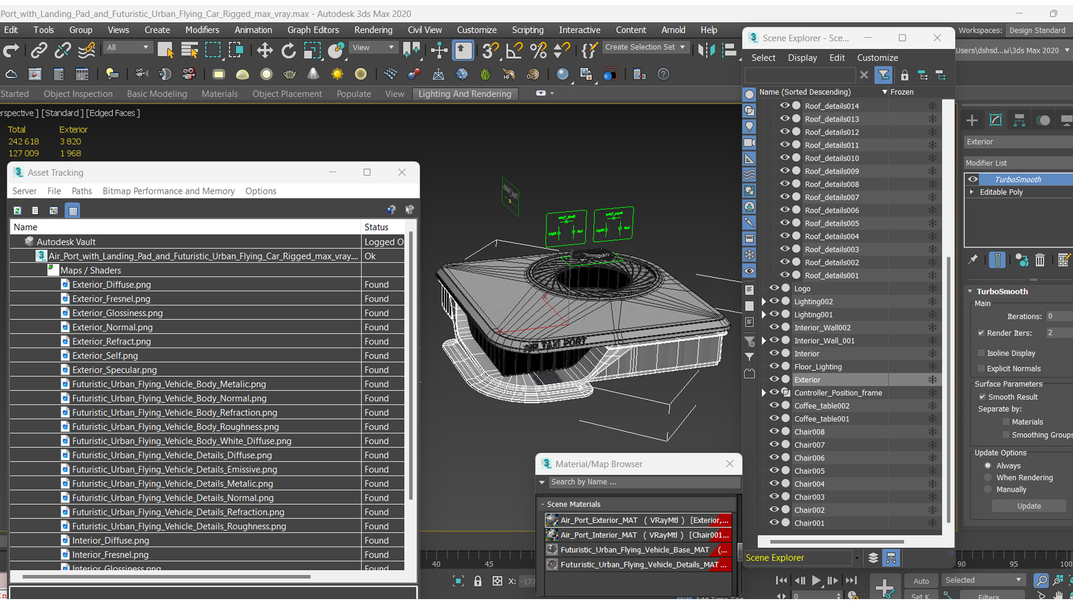Open the Create tab in Command Panel
The width and height of the screenshot is (1073, 603).
click(972, 120)
